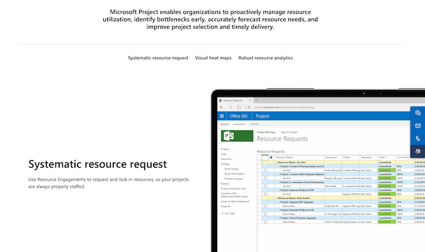This screenshot has width=425, height=252.
Task: Open a new browser tab with plus
Action: click(256, 100)
